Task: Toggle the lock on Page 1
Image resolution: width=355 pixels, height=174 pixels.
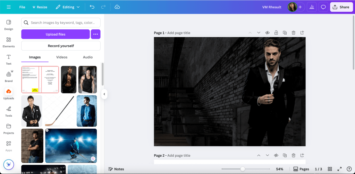Action: point(276,33)
